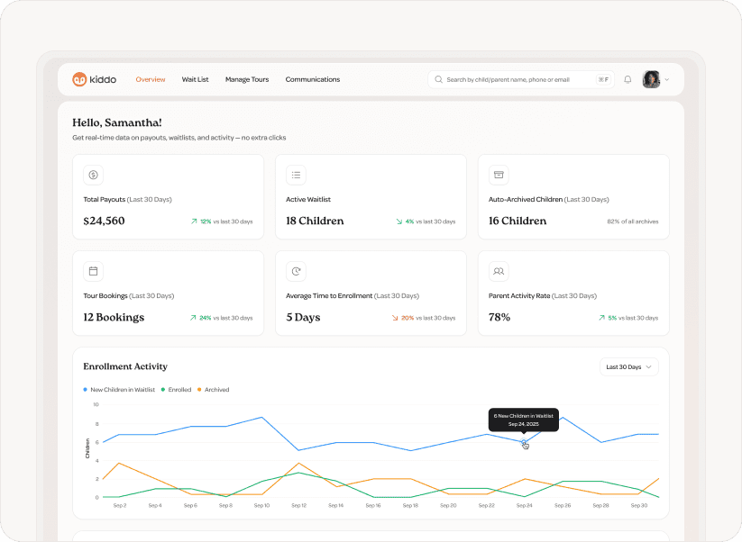Click the Kiddo logo icon
This screenshot has width=742, height=542.
79,79
